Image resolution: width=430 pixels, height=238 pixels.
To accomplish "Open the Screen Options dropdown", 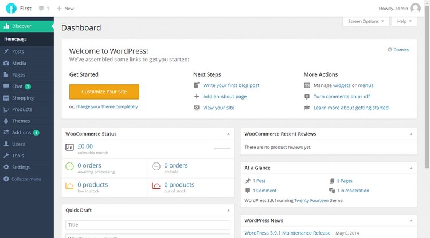I will pos(366,22).
